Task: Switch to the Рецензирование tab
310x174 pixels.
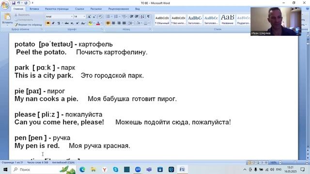Action: point(118,9)
